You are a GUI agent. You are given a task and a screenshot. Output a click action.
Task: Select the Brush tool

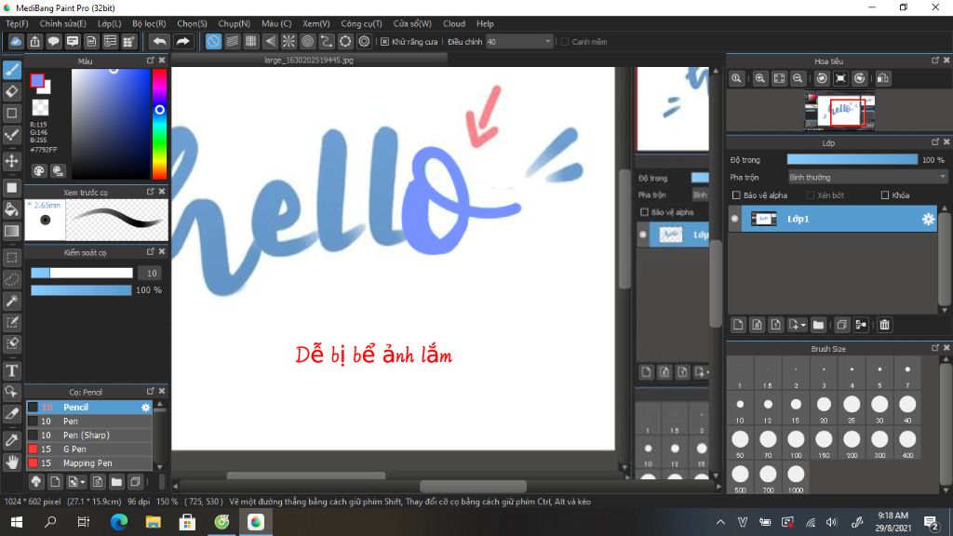point(12,70)
